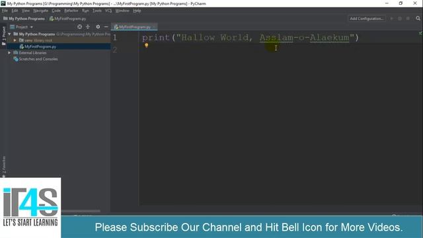The width and height of the screenshot is (423, 238).
Task: Open the Refactor menu
Action: (x=71, y=11)
